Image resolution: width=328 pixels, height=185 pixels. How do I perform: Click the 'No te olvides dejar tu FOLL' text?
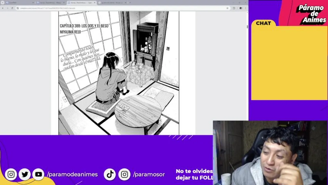coord(194,174)
